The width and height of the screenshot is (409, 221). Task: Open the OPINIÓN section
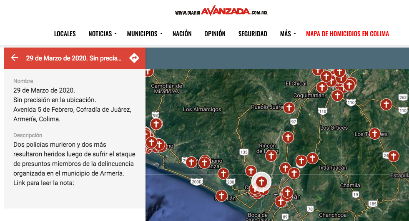[215, 34]
